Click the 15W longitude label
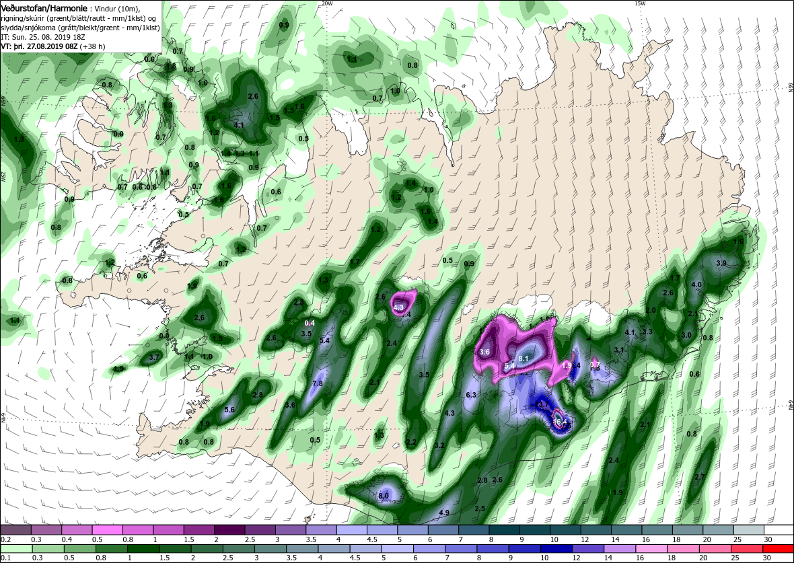 [640, 3]
